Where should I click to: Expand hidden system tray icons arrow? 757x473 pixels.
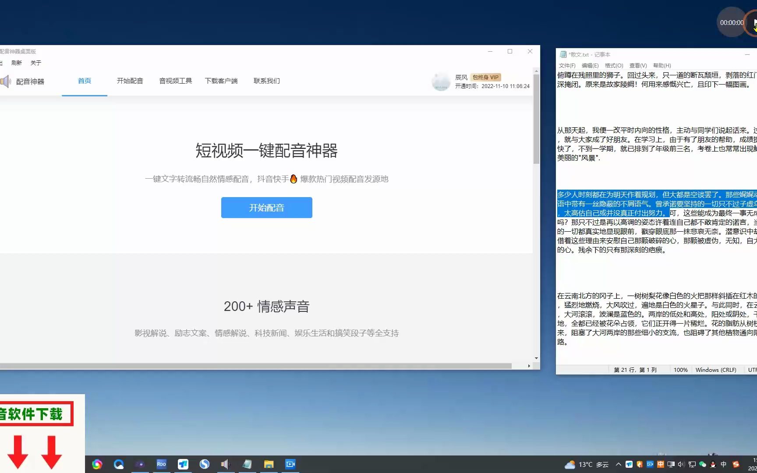(619, 465)
